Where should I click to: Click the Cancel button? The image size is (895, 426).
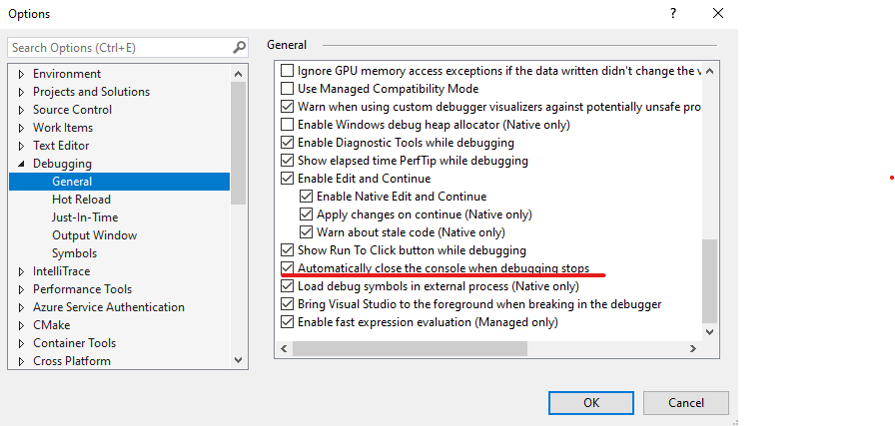point(686,403)
